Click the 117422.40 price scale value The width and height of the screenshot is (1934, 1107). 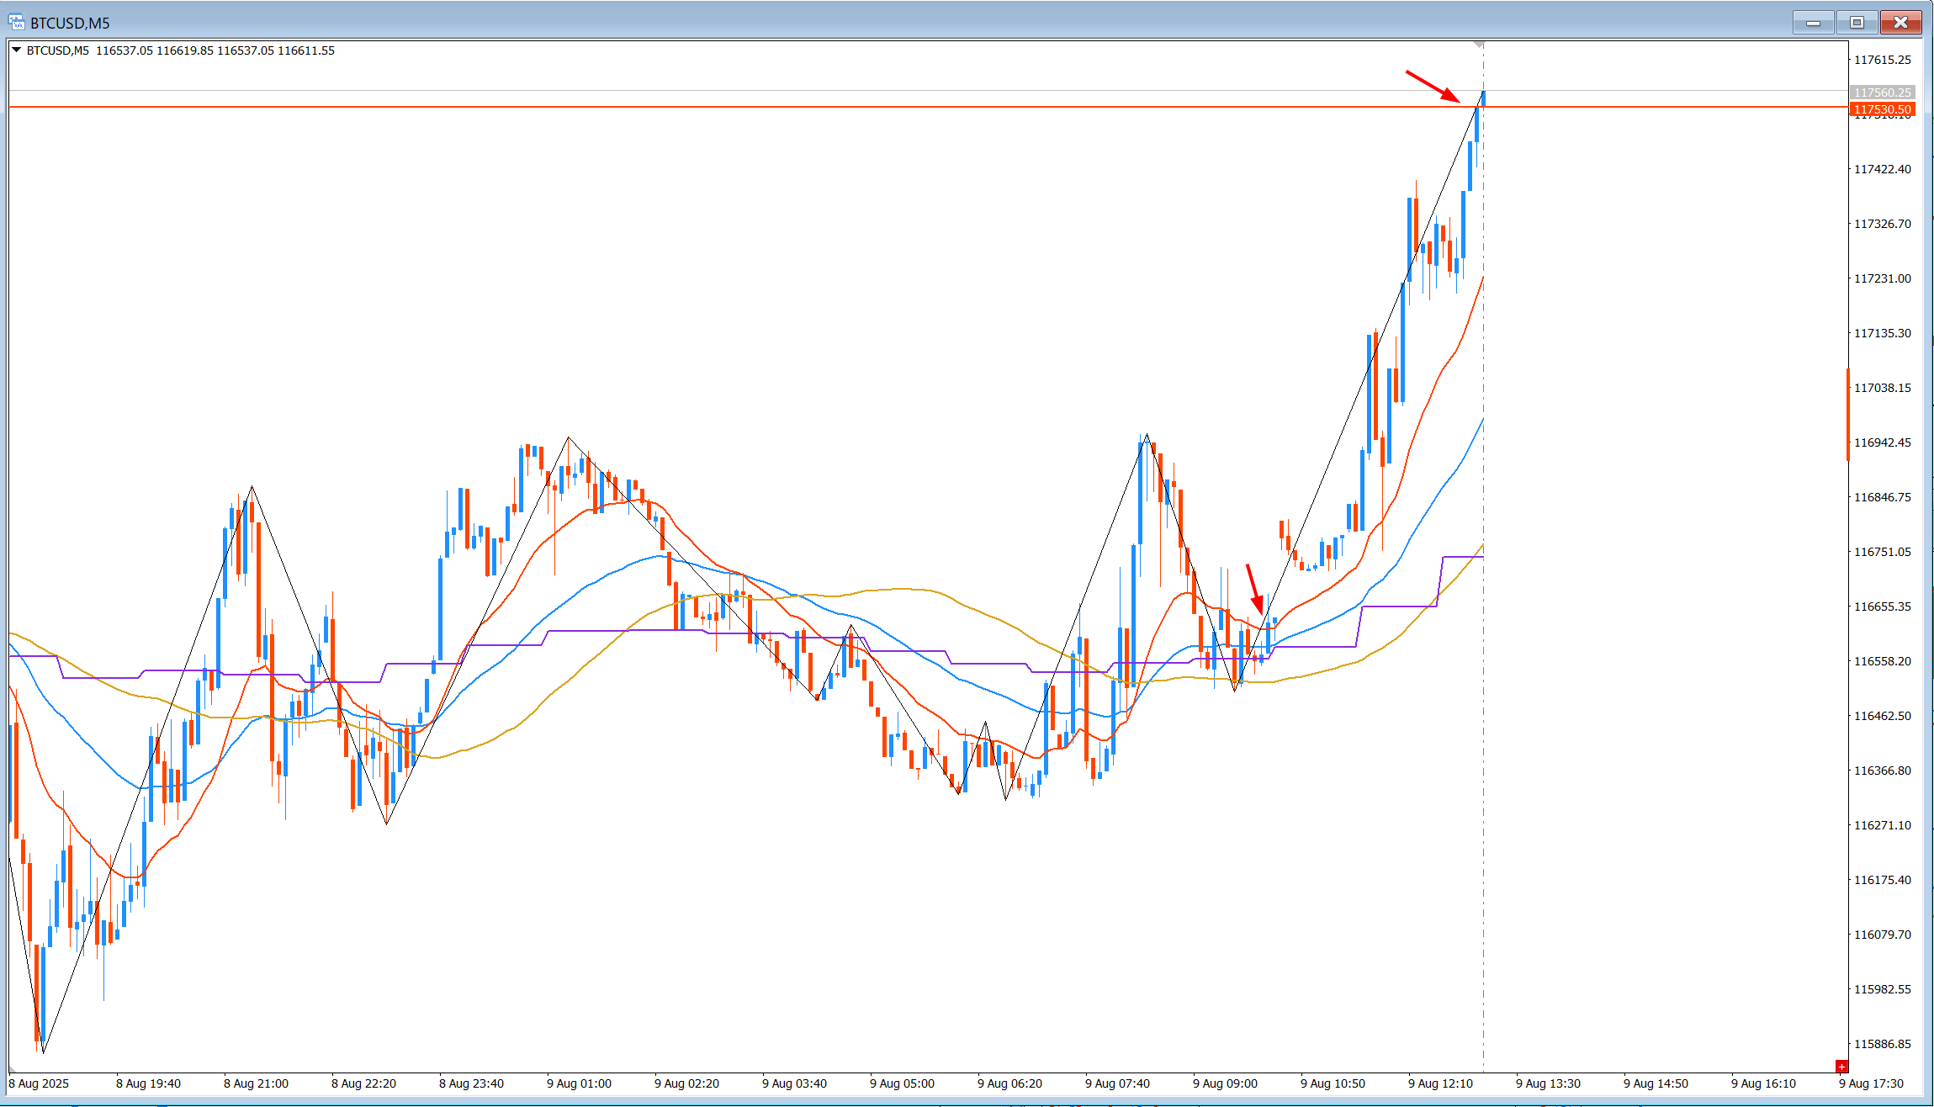[1883, 169]
